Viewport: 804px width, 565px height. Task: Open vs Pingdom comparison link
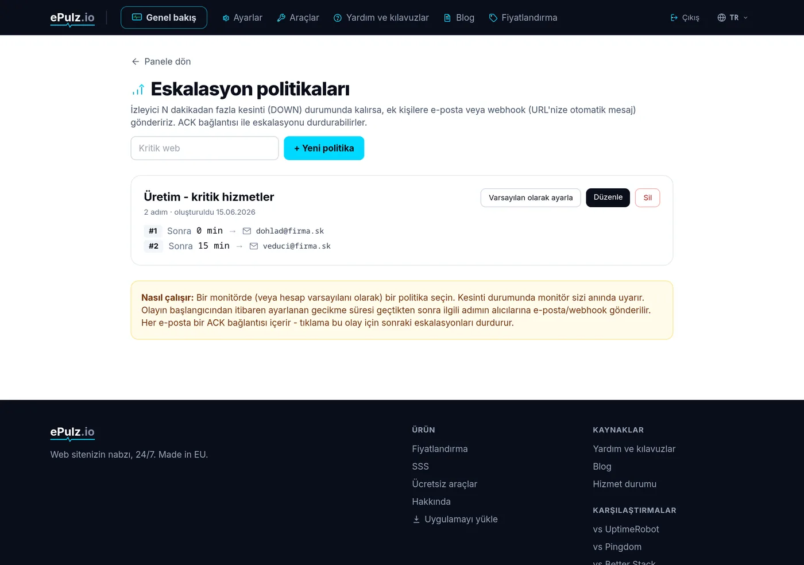point(617,547)
